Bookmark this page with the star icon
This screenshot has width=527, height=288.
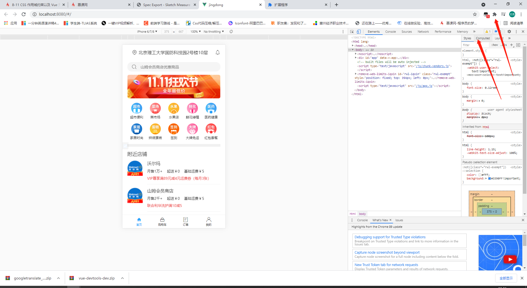point(475,14)
